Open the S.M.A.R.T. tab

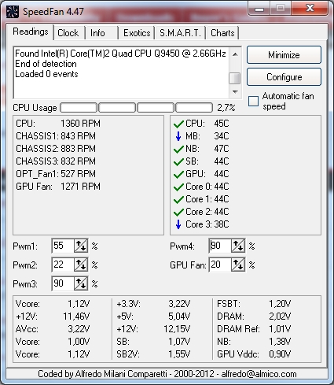click(180, 33)
